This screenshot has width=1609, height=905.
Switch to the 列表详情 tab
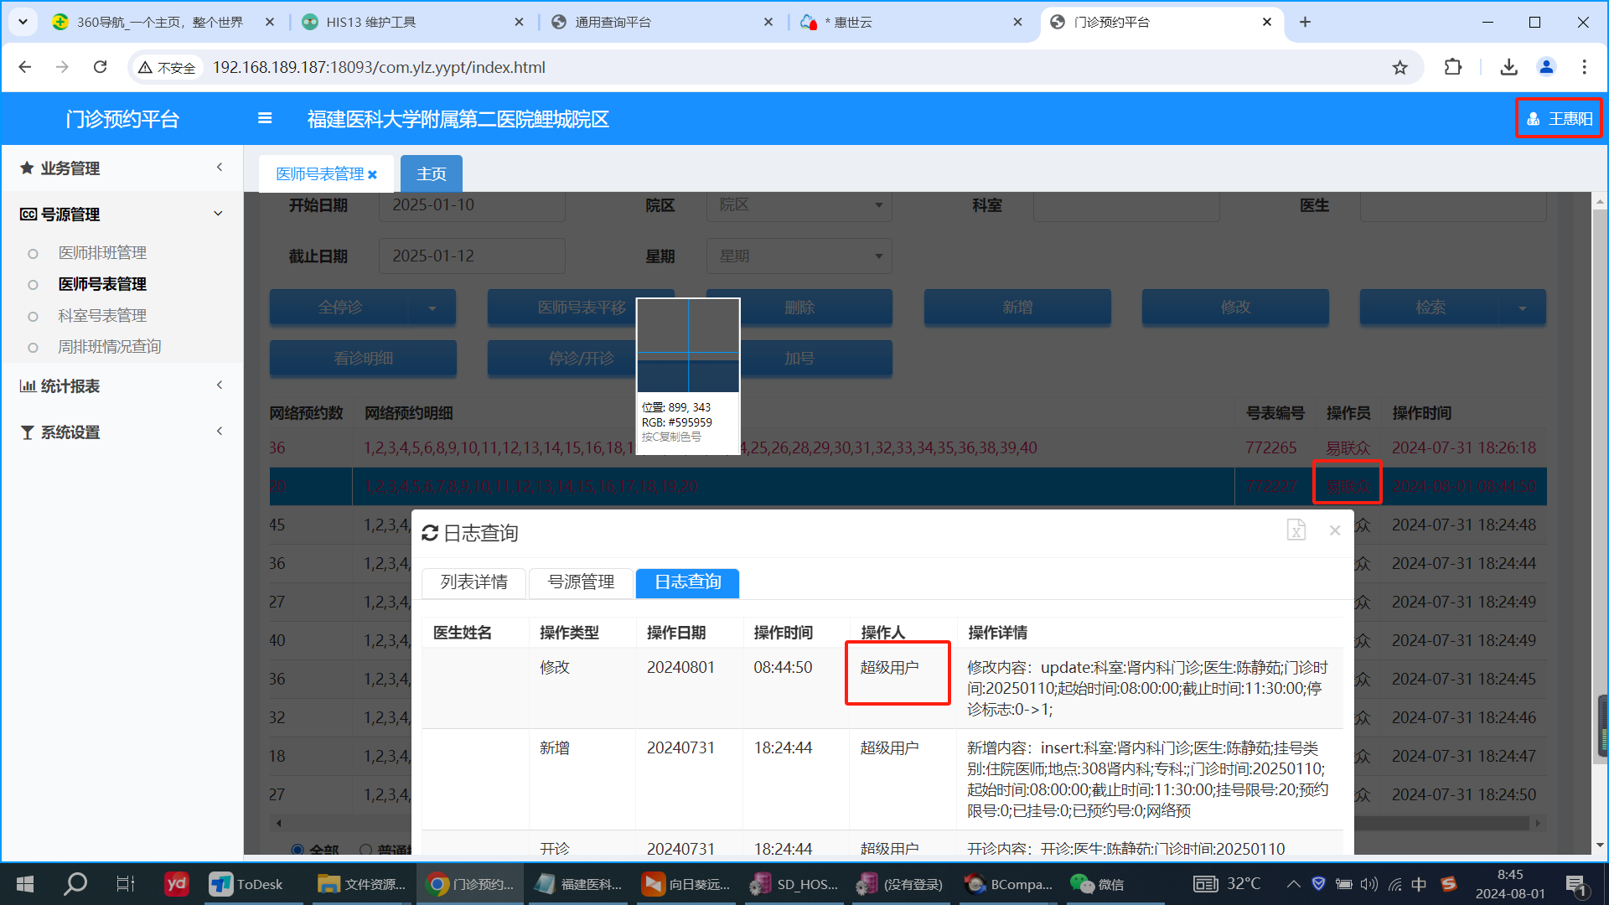pos(473,582)
